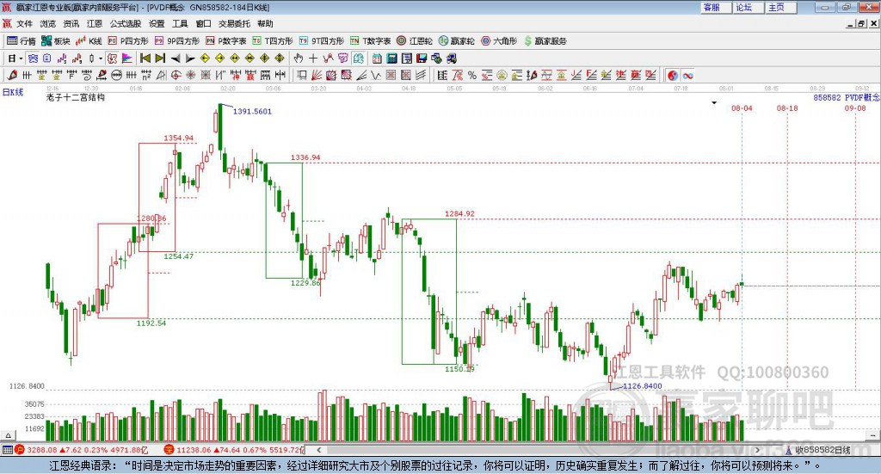Open the 公式选股 menu
Screen dimensions: 881x474
pyautogui.click(x=126, y=23)
